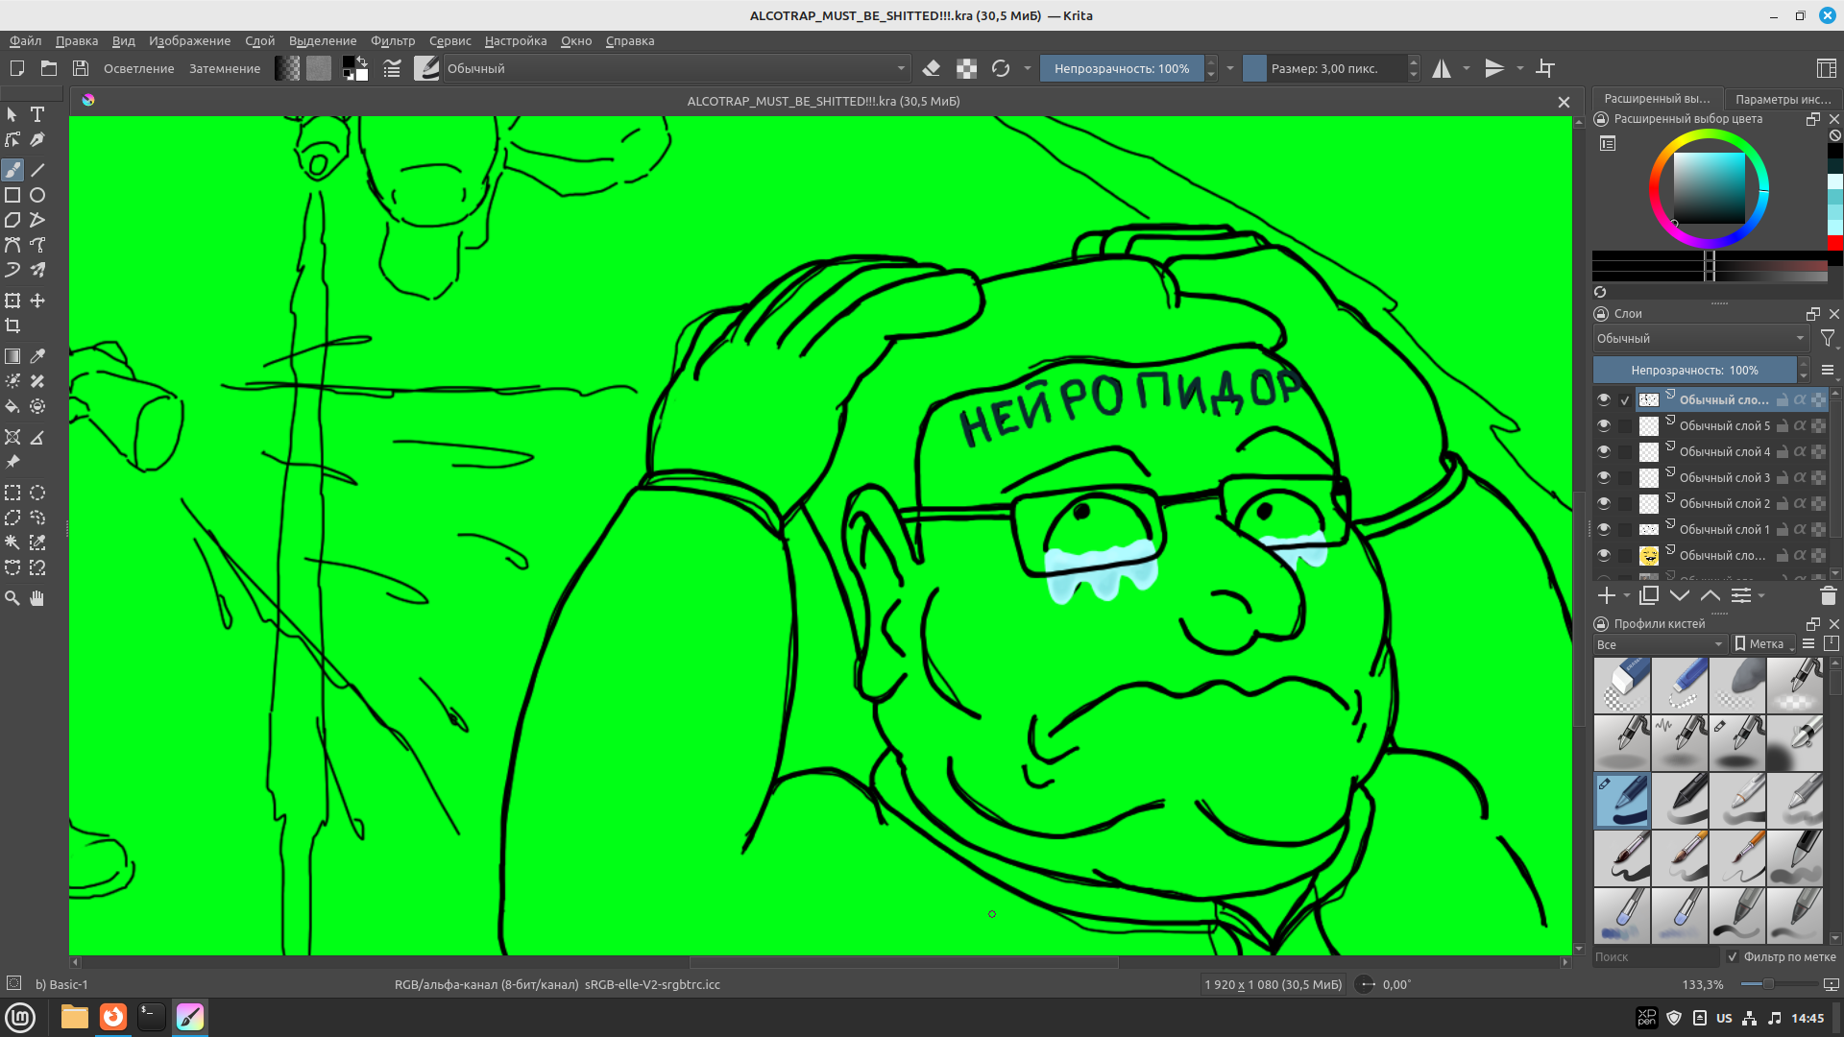This screenshot has width=1844, height=1037.
Task: Click the Непрозрачность 100% toolbar slider
Action: [x=1121, y=68]
